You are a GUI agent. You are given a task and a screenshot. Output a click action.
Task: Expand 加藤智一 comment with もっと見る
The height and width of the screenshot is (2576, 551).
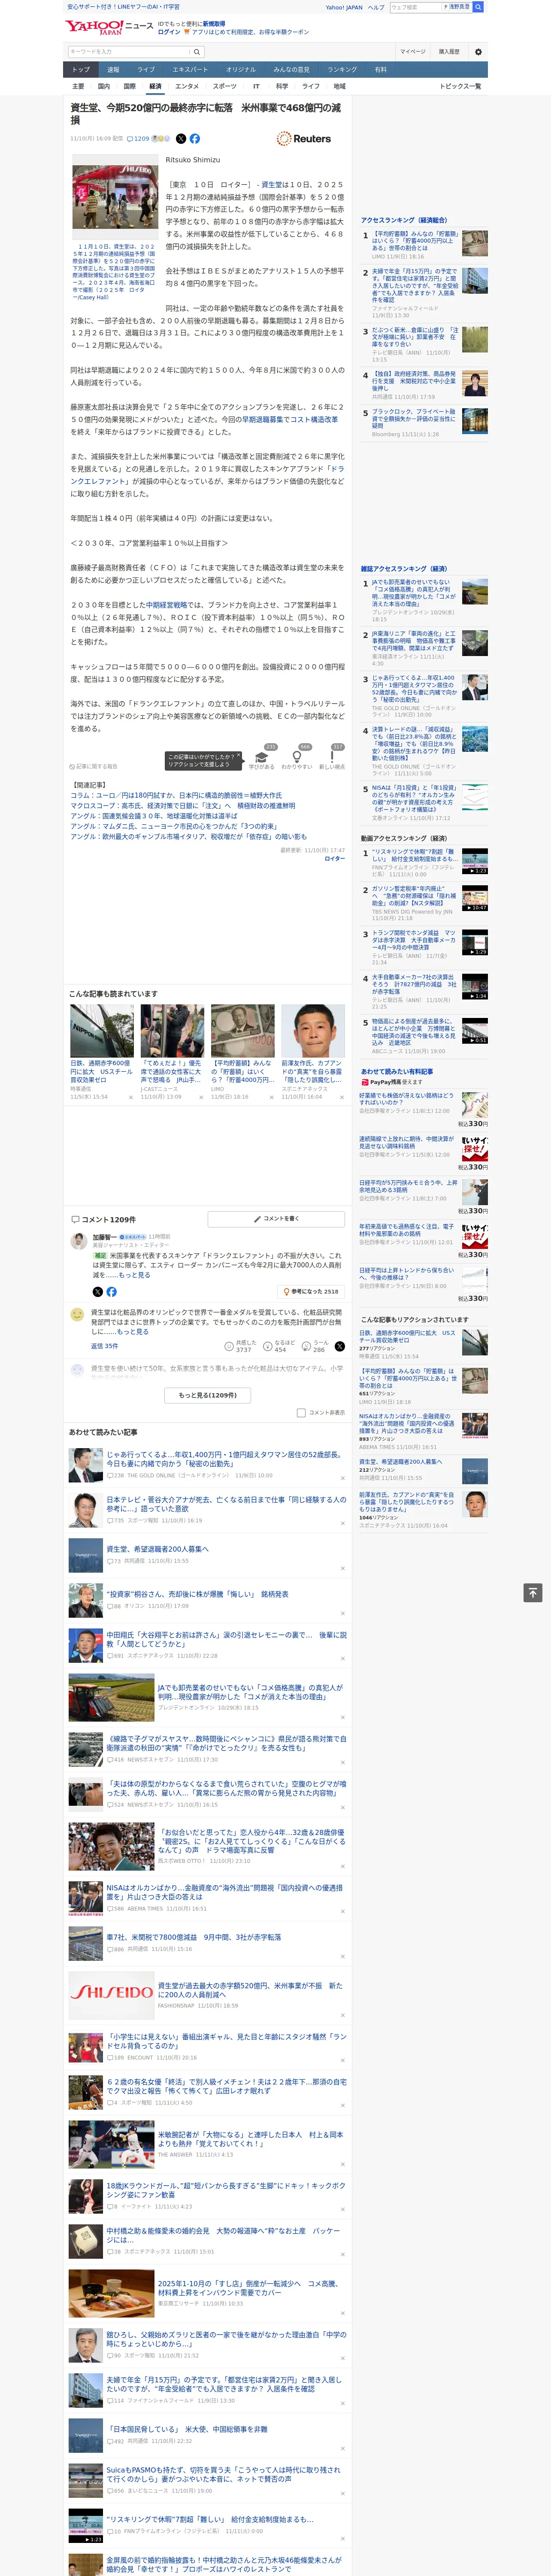pyautogui.click(x=135, y=1275)
